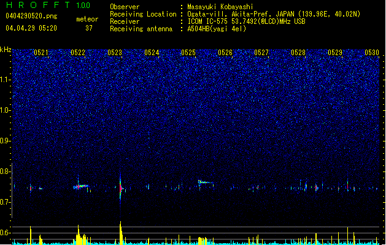Click the Observer field label
The image size is (386, 245).
click(125, 7)
